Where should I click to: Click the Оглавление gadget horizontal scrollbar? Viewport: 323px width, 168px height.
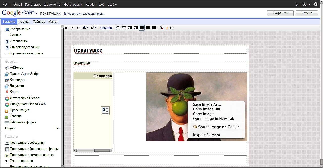tap(93, 150)
